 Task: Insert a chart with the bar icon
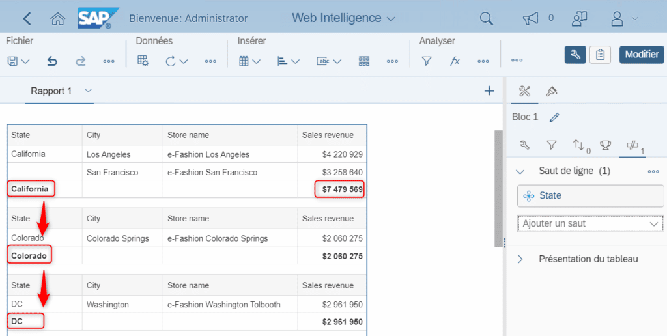pyautogui.click(x=282, y=61)
